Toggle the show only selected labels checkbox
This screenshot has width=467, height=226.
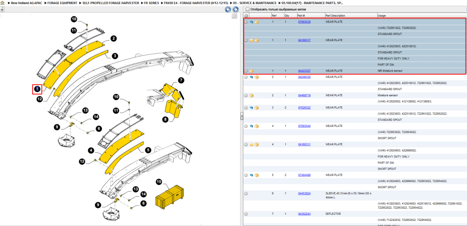tap(247, 9)
